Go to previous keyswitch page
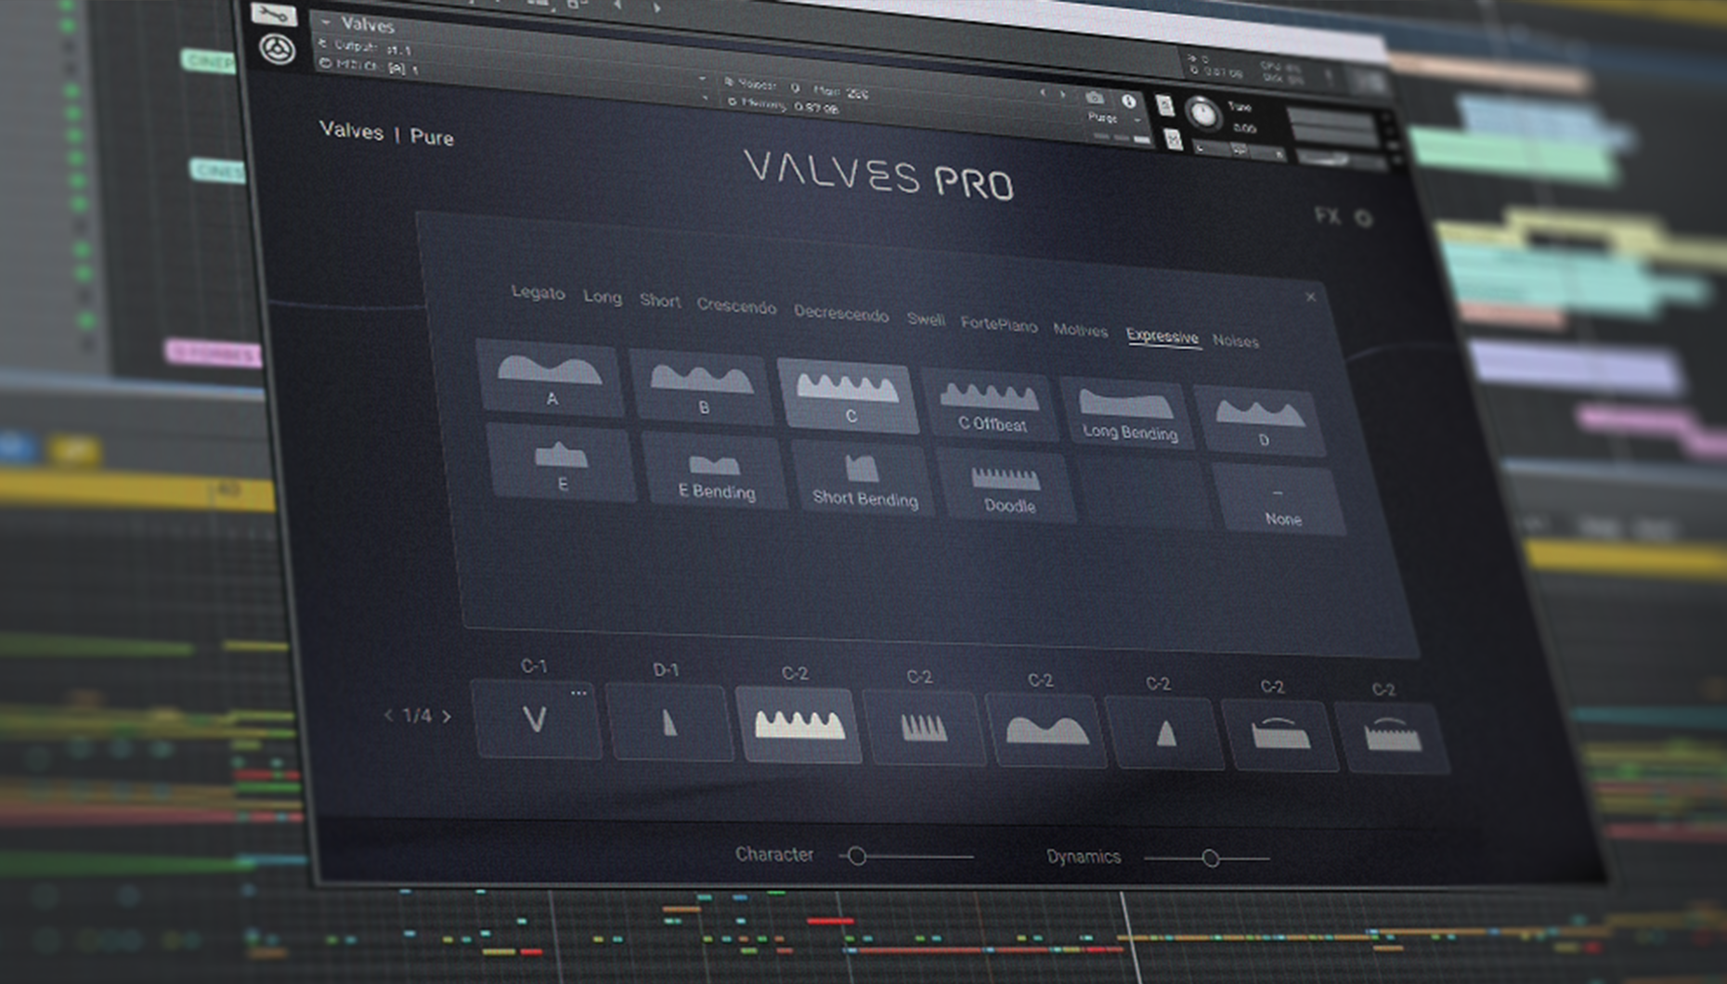Screen dimensions: 1727x984 (388, 715)
